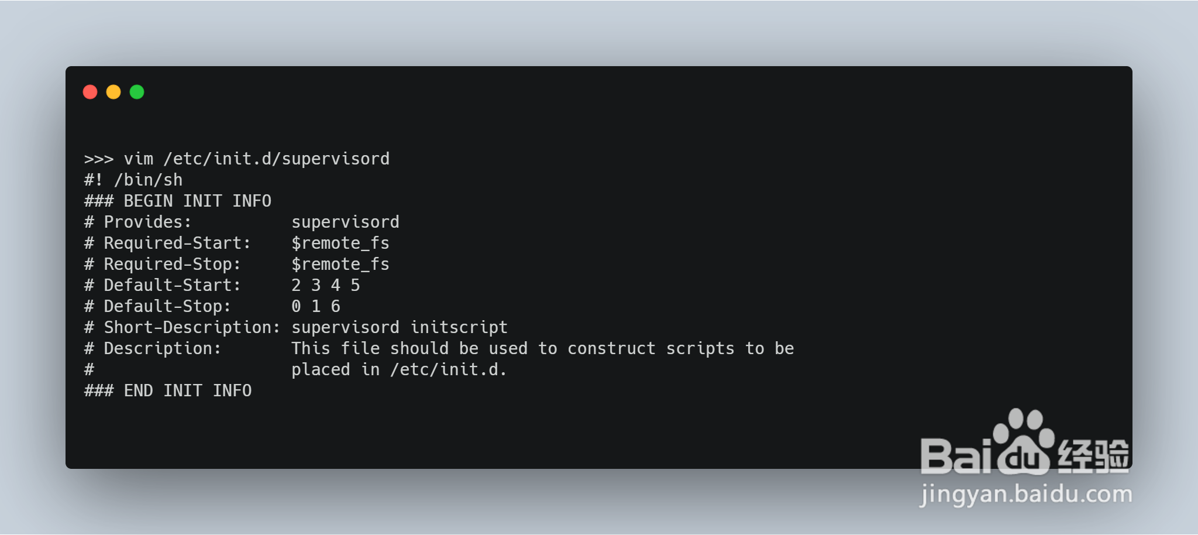Click the # Required-Start: label

coord(168,243)
